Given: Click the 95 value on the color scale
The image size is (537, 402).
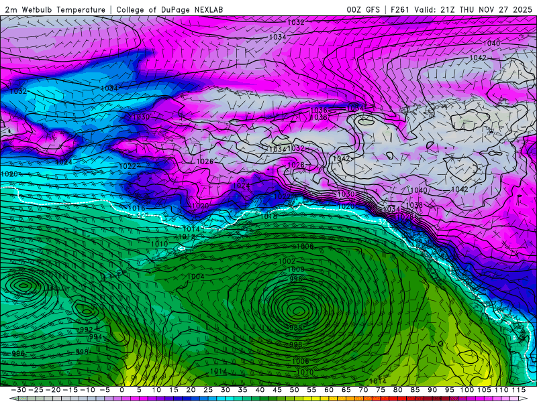Looking at the screenshot, I should pos(450,390).
